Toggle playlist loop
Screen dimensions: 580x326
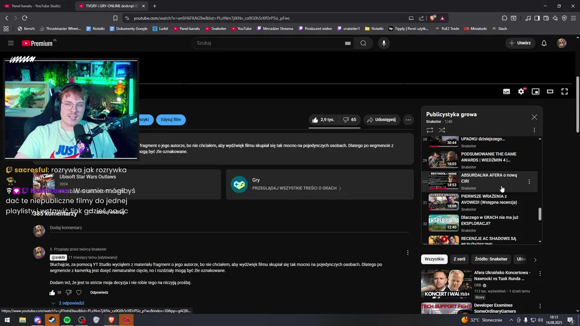point(430,130)
